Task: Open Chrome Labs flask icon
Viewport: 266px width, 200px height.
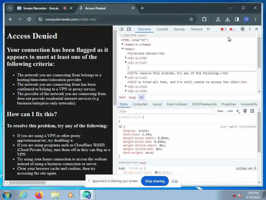Action: tap(218, 19)
